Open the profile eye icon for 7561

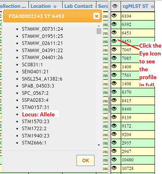[x=114, y=75]
